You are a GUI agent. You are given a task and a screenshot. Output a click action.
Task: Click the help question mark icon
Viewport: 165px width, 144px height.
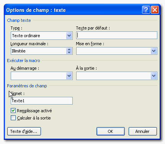[x=146, y=10]
